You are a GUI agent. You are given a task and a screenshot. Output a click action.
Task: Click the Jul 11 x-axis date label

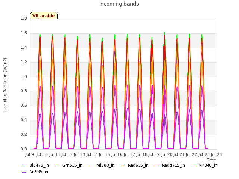pos(55,154)
